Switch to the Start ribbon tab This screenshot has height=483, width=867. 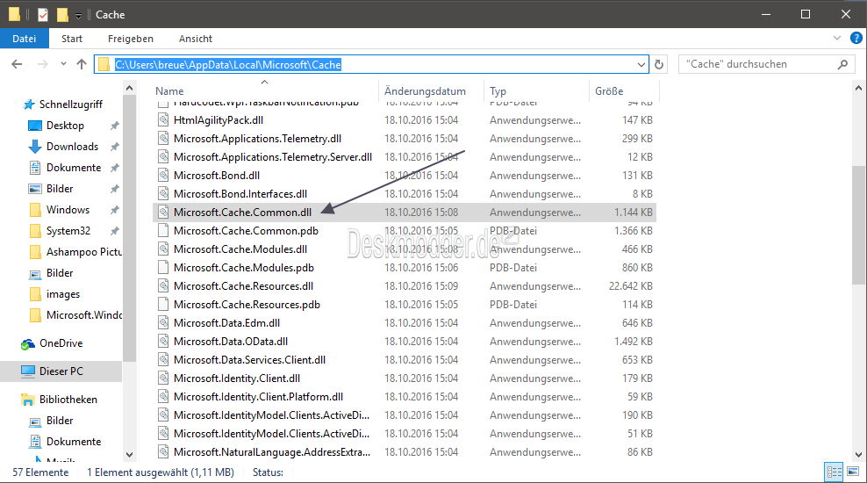[72, 39]
